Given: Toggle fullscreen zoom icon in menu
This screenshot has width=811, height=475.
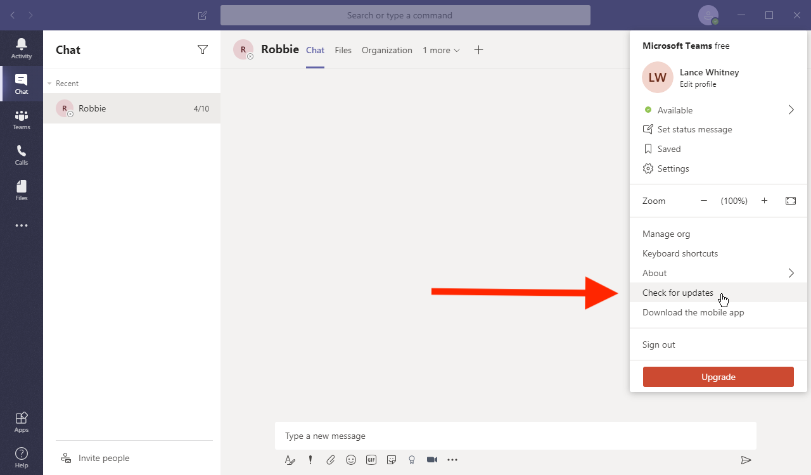Looking at the screenshot, I should pos(791,201).
